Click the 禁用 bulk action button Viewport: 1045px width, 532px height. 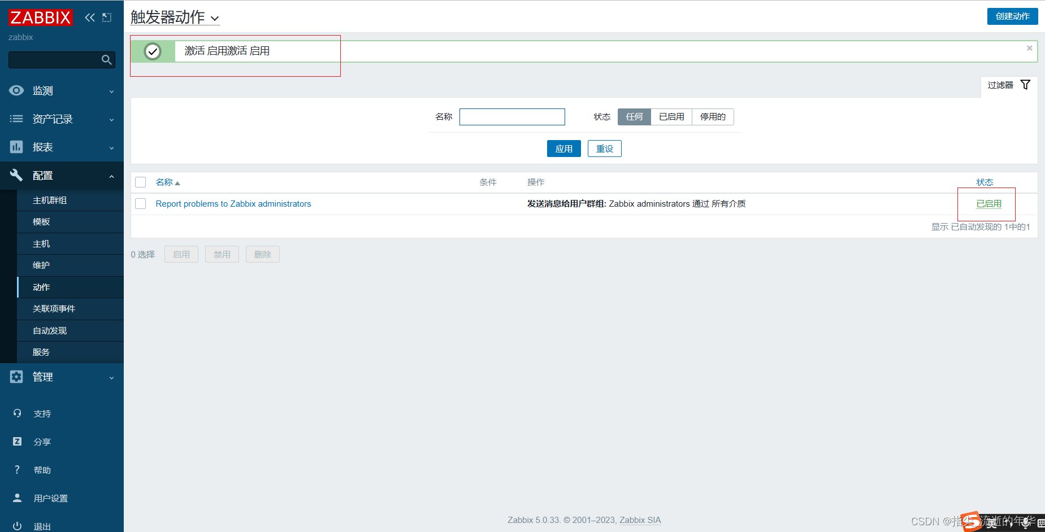pyautogui.click(x=222, y=254)
